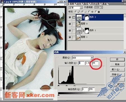Select the layer named 色阶 1
Viewport: 126px width, 102px height.
(93, 30)
